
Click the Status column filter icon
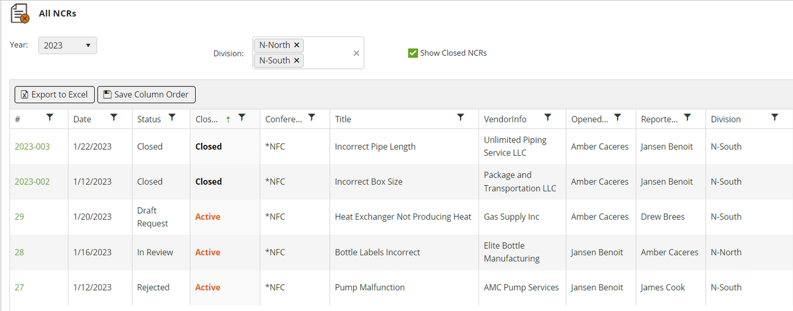pyautogui.click(x=172, y=118)
